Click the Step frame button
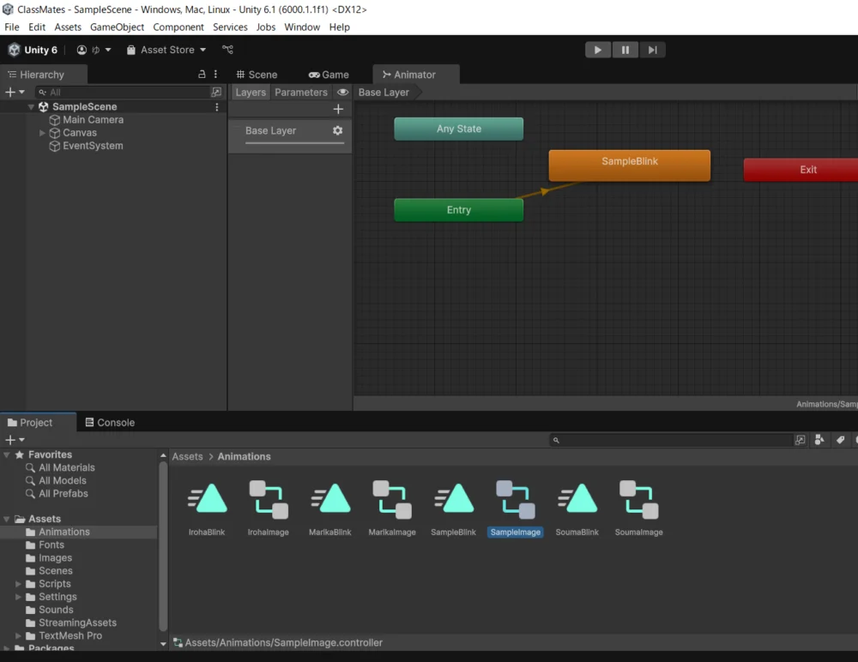This screenshot has width=858, height=662. click(652, 50)
